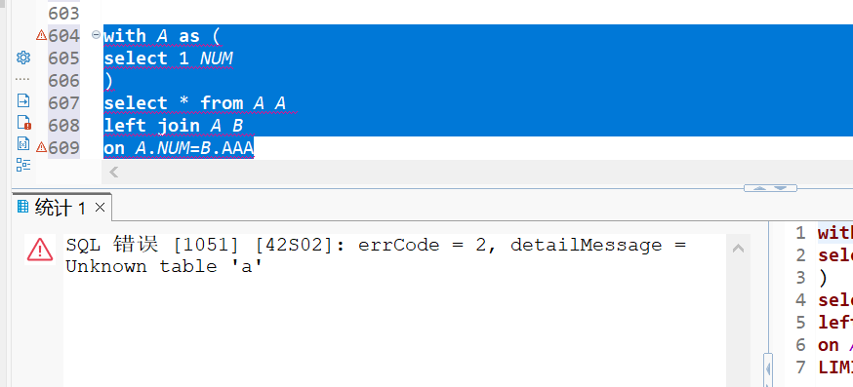Image resolution: width=853 pixels, height=387 pixels.
Task: Click the grid icon on 统计 1 tab
Action: 22,206
